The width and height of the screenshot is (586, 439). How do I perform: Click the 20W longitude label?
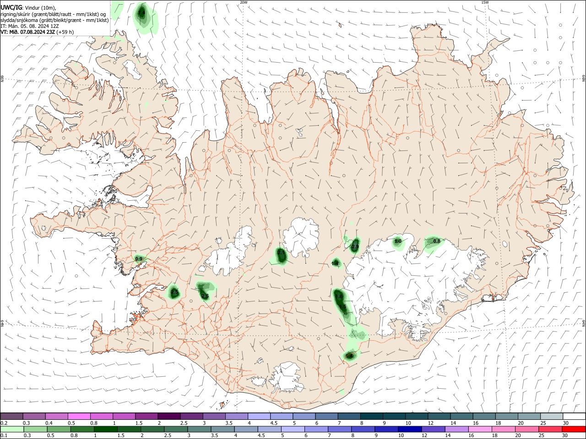[x=244, y=2]
